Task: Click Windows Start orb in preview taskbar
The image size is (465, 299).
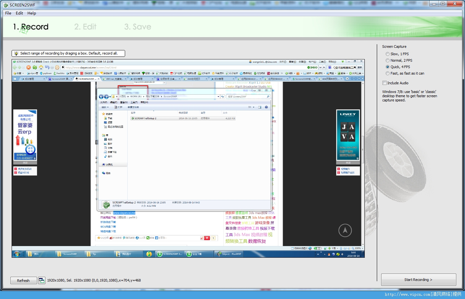Action: (x=17, y=254)
